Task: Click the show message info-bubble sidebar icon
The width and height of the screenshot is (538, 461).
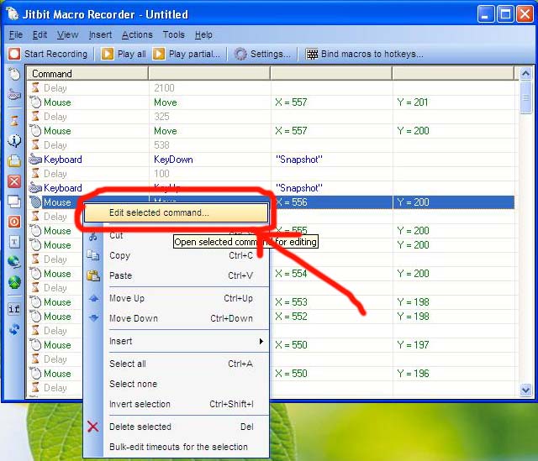Action: pos(14,141)
